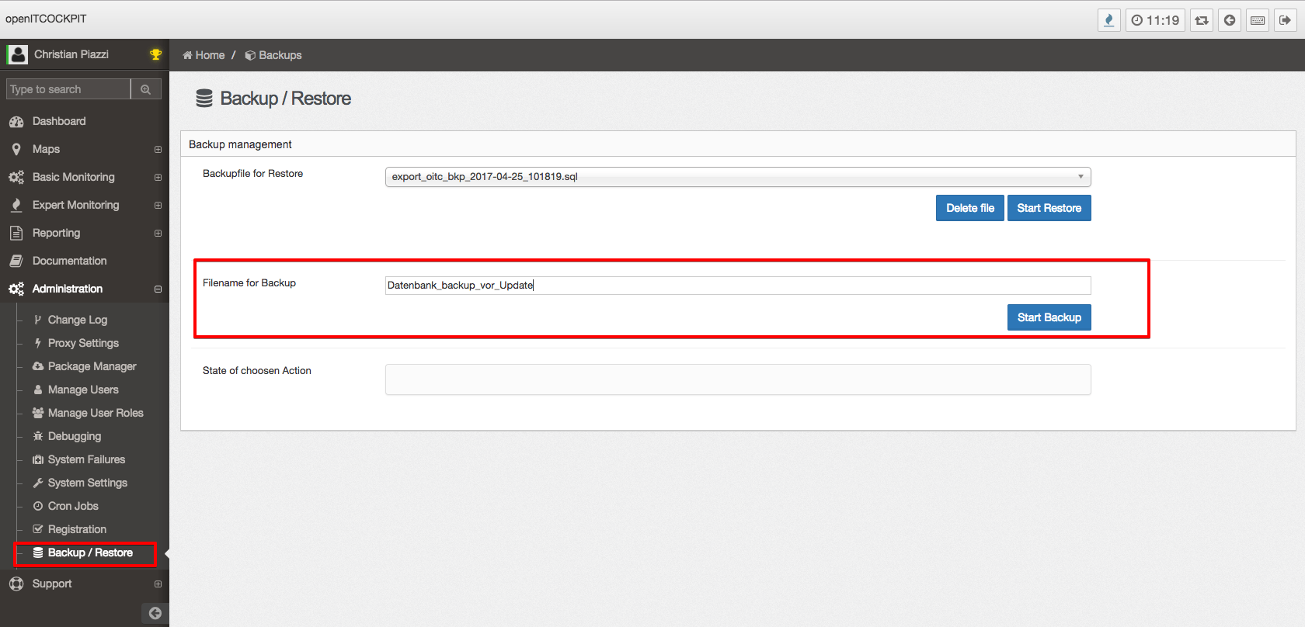This screenshot has height=627, width=1305.
Task: Click the Backup management panel header
Action: coord(738,144)
